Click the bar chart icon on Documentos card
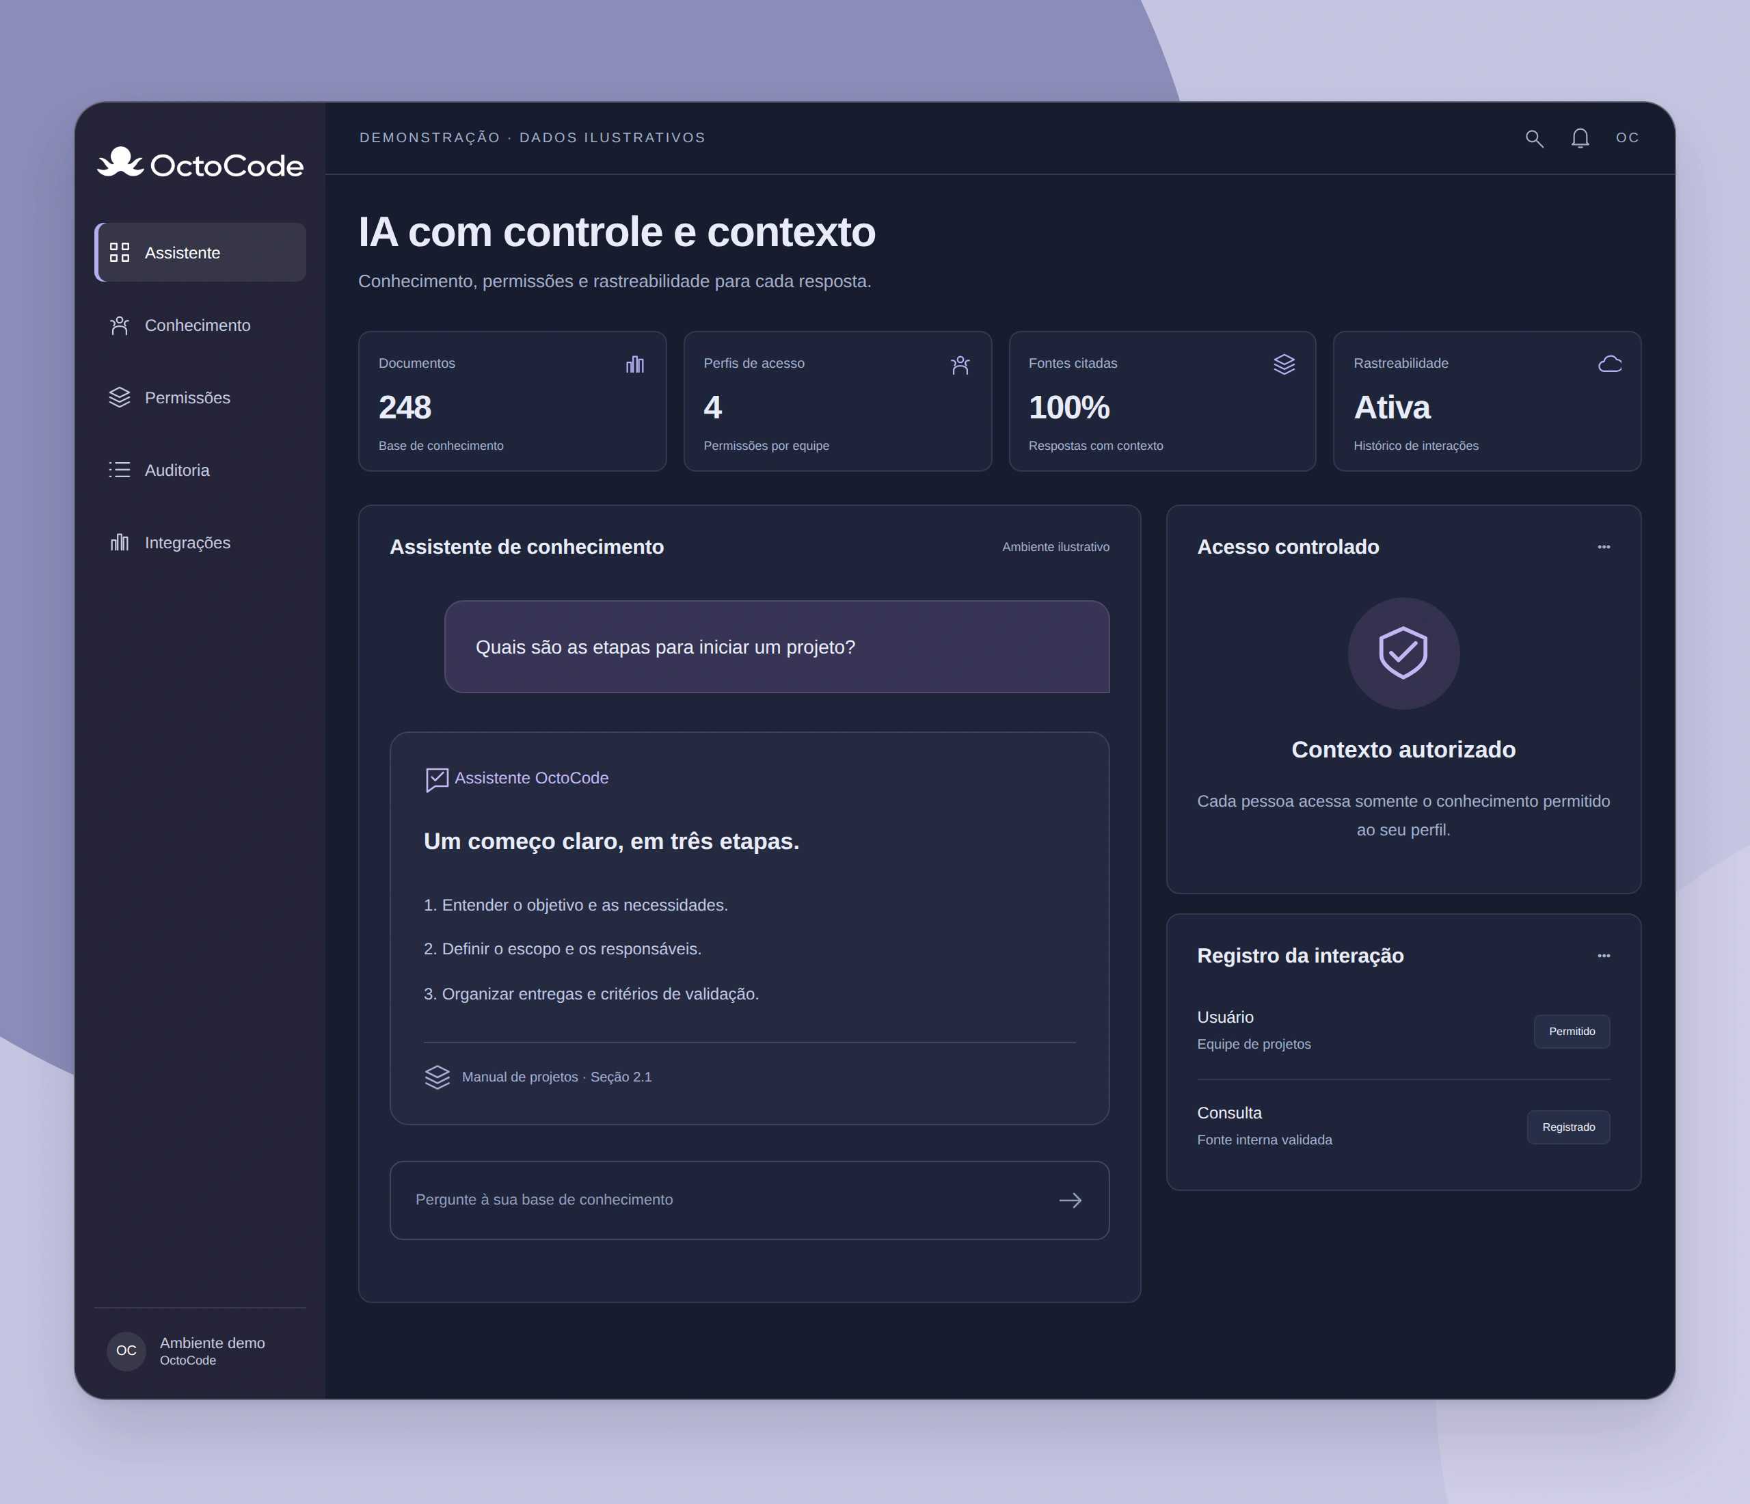 coord(635,364)
